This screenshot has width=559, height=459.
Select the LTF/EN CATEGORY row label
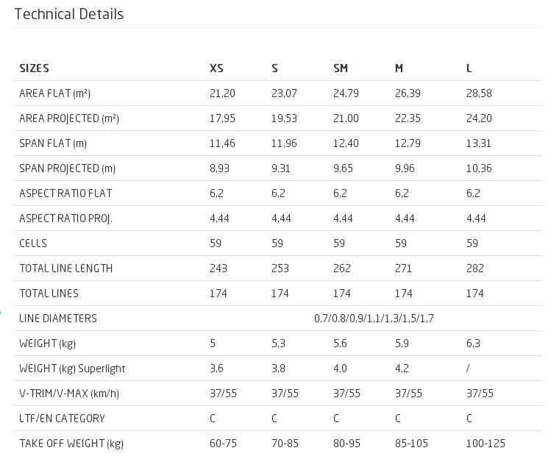62,419
